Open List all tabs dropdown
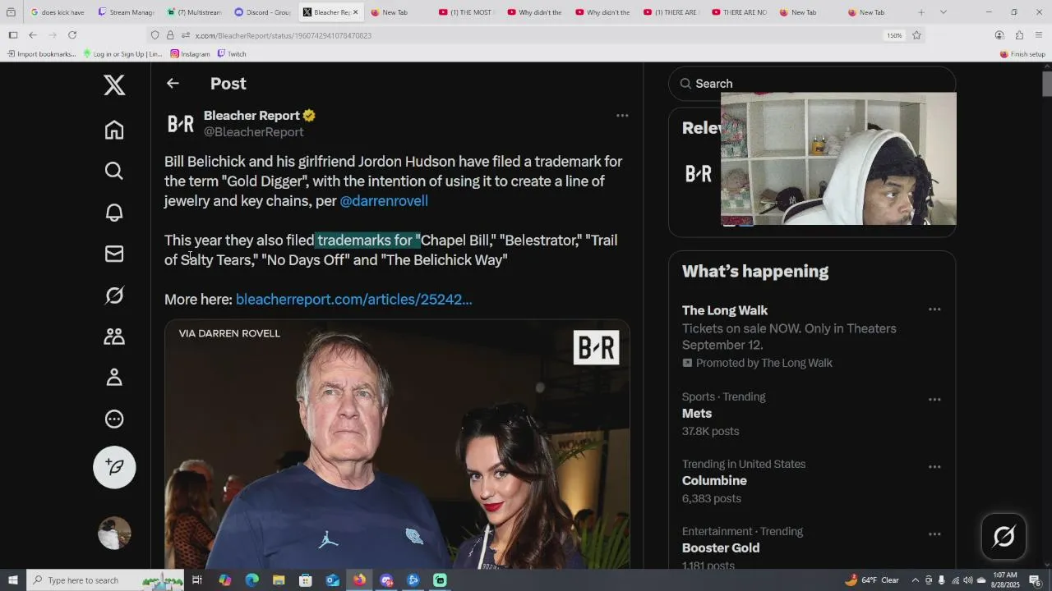Viewport: 1052px width, 591px height. click(x=943, y=12)
